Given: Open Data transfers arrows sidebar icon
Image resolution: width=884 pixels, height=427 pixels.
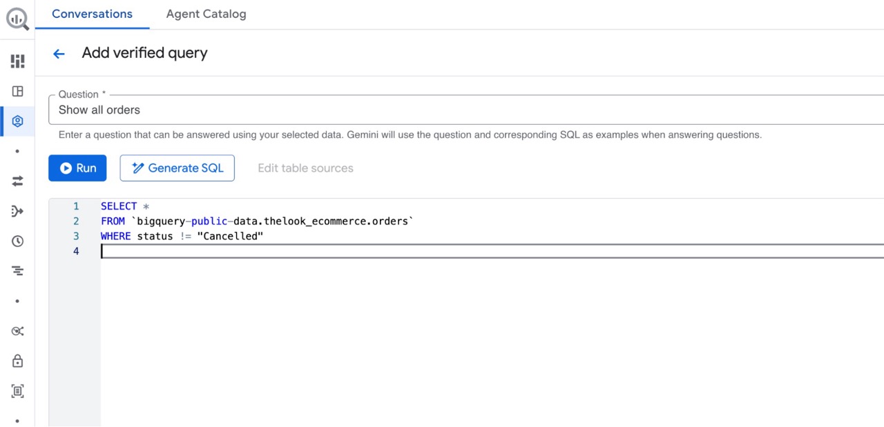Looking at the screenshot, I should click(x=17, y=181).
